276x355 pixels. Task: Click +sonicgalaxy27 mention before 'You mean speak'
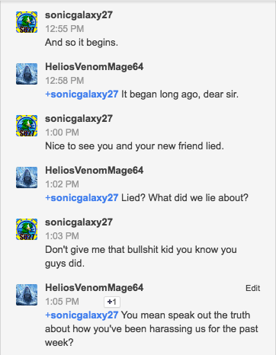(x=82, y=315)
